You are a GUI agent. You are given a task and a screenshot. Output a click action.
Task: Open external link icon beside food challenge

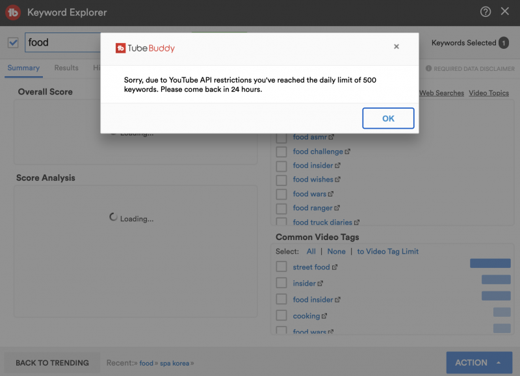[x=348, y=152]
